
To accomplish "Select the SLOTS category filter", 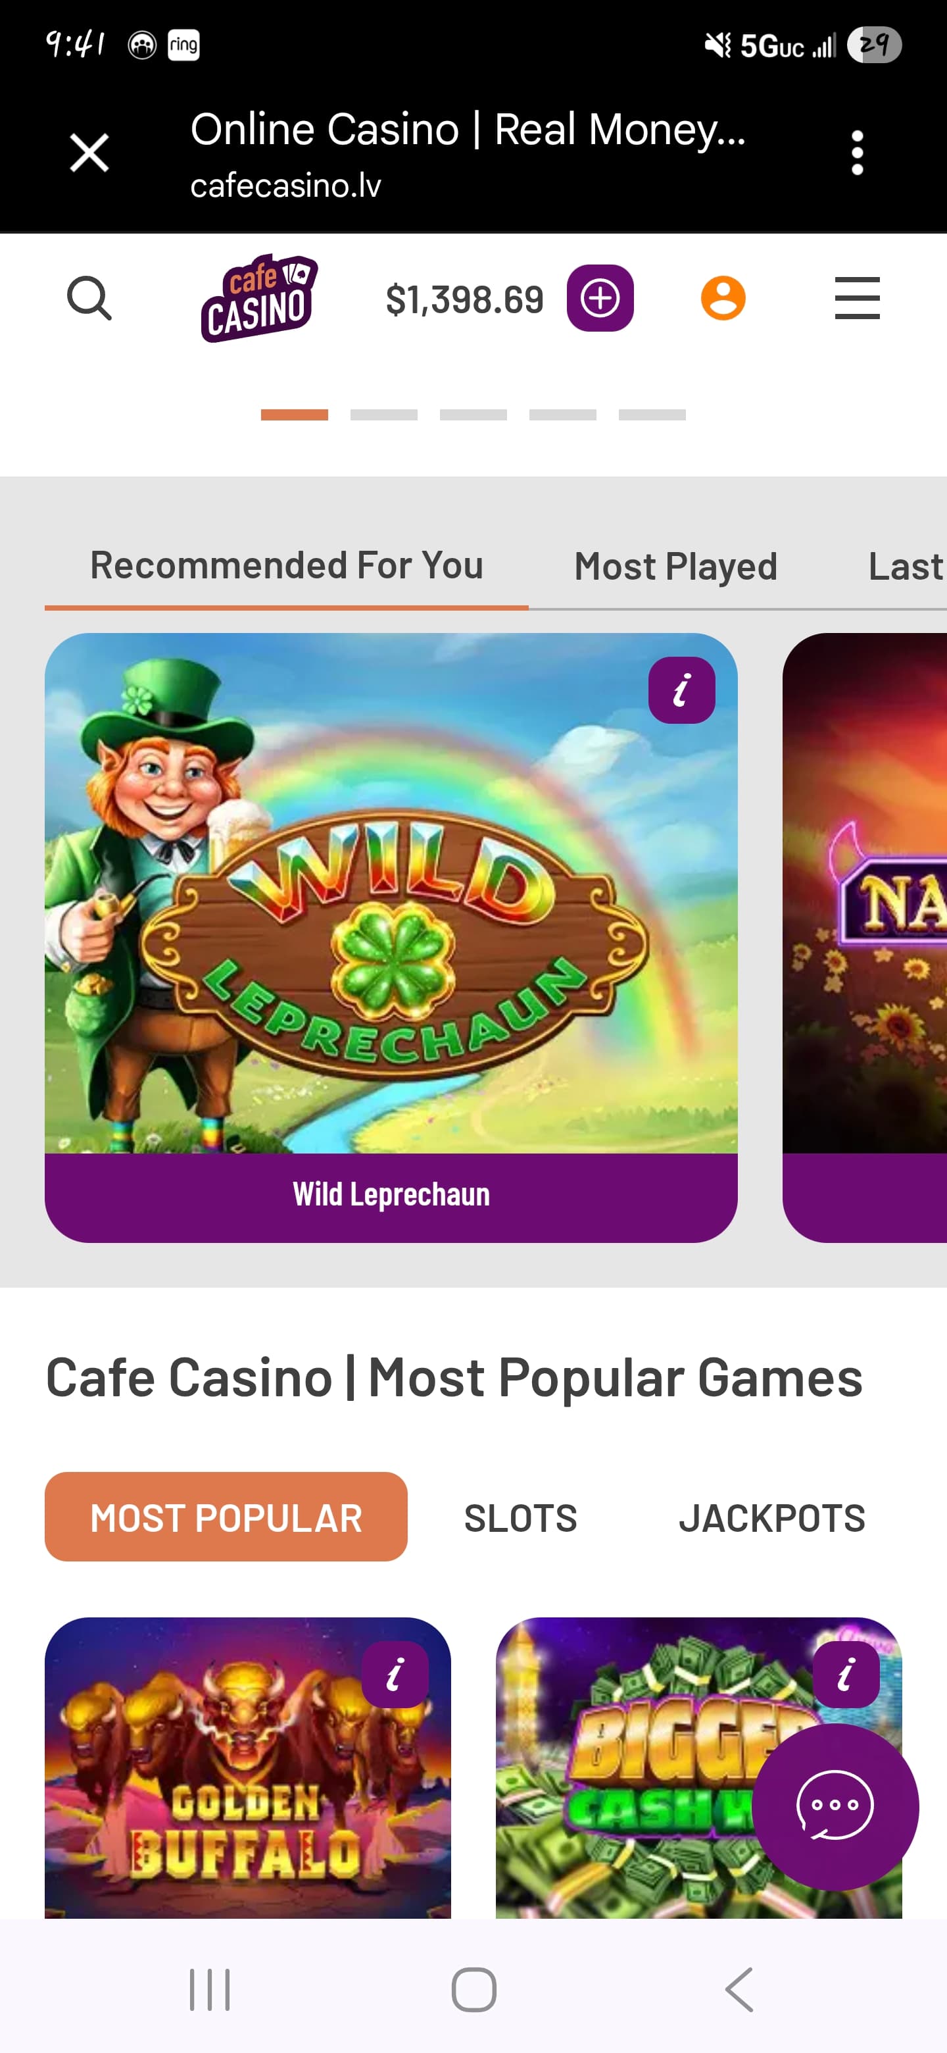I will click(520, 1517).
